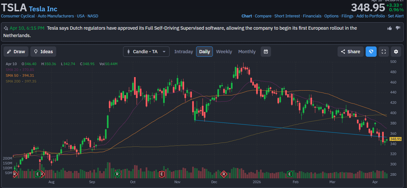Click the L342.74 low value
This screenshot has width=407, height=188.
(x=68, y=64)
